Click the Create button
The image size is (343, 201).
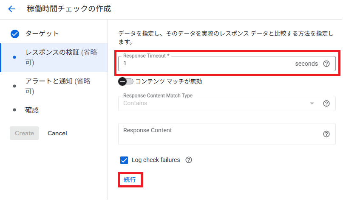(x=24, y=133)
